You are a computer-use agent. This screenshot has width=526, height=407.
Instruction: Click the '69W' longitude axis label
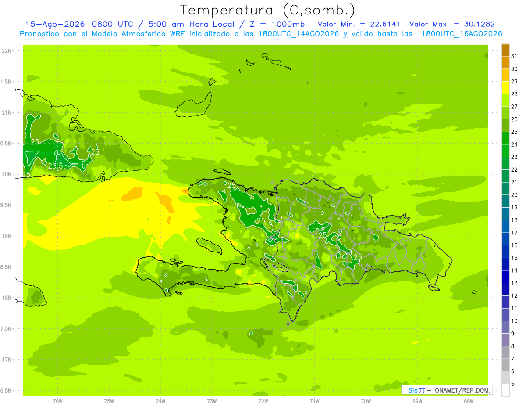tap(417, 401)
